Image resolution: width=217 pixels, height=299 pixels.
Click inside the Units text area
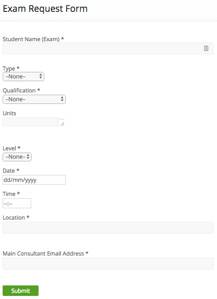coord(31,122)
